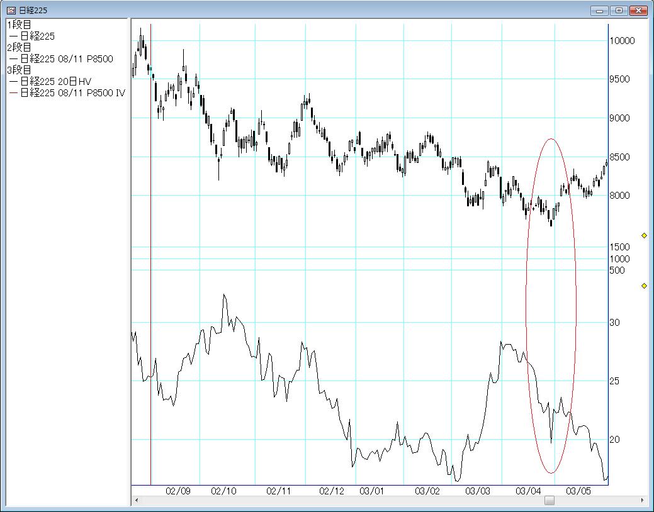Click the lower yellow diamond marker
Screen dimensions: 654x512
pyautogui.click(x=644, y=286)
